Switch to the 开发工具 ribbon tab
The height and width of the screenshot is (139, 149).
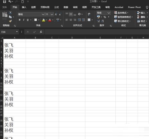pos(96,7)
